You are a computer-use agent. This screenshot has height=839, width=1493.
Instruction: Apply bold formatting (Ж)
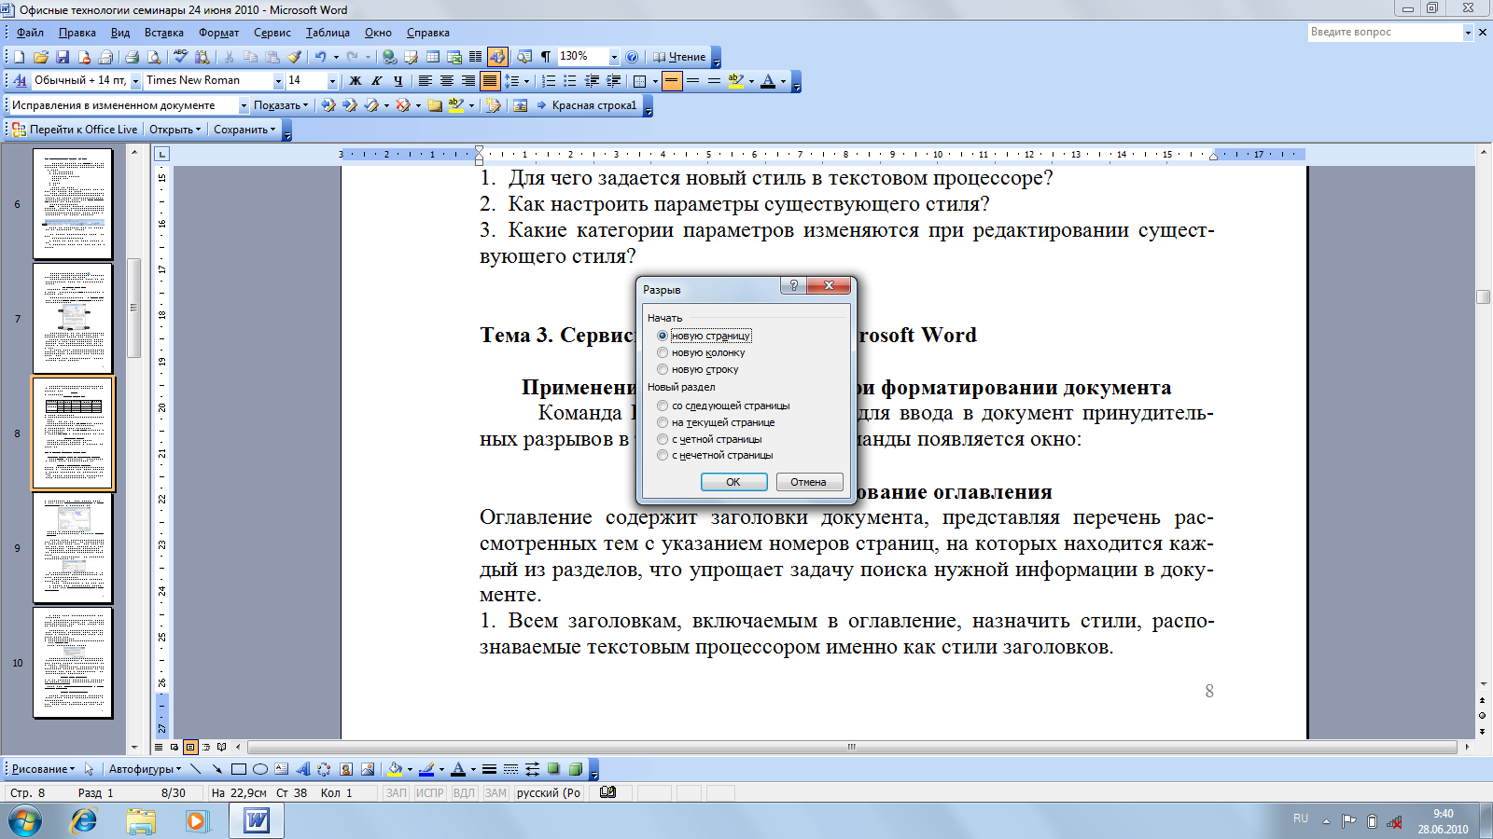click(x=355, y=81)
